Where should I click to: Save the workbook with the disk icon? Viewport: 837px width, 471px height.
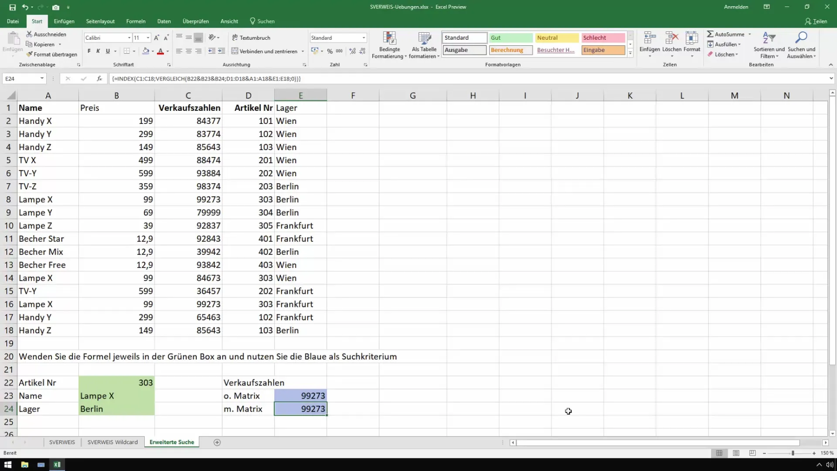click(x=12, y=7)
